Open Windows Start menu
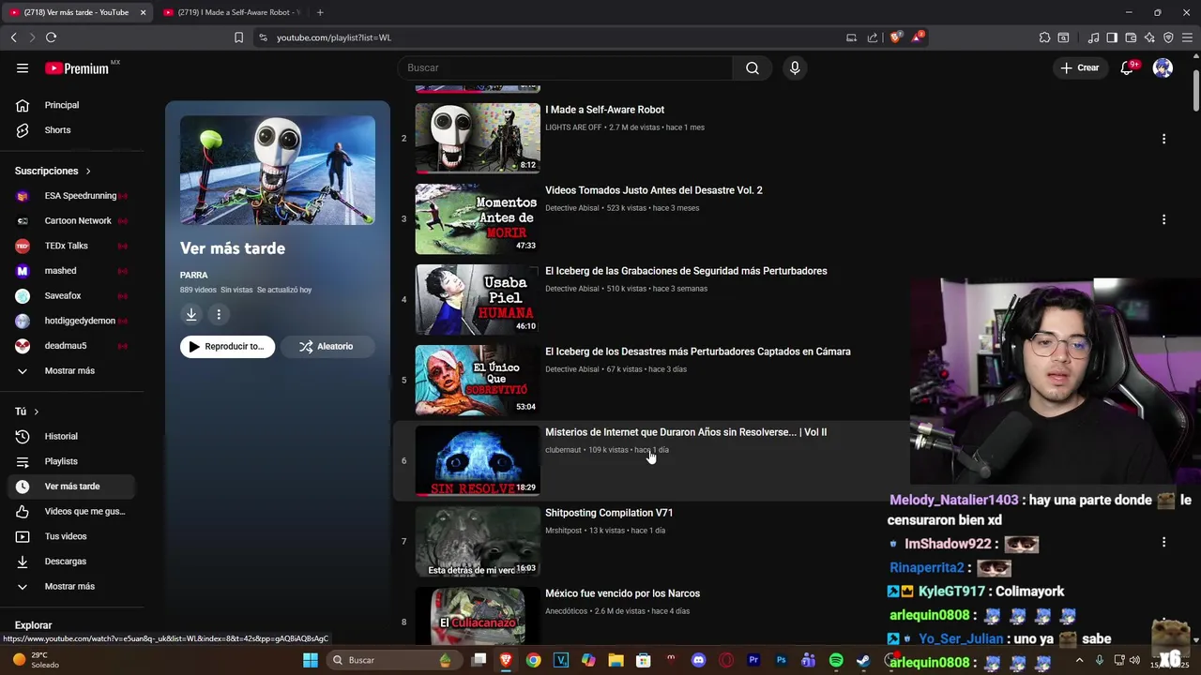The width and height of the screenshot is (1201, 675). coord(311,660)
